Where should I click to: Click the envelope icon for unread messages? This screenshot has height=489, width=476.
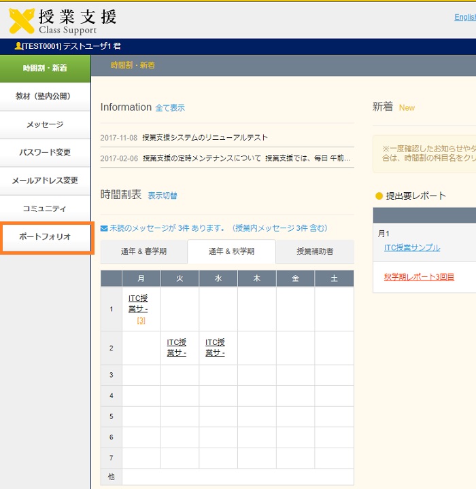click(x=104, y=228)
